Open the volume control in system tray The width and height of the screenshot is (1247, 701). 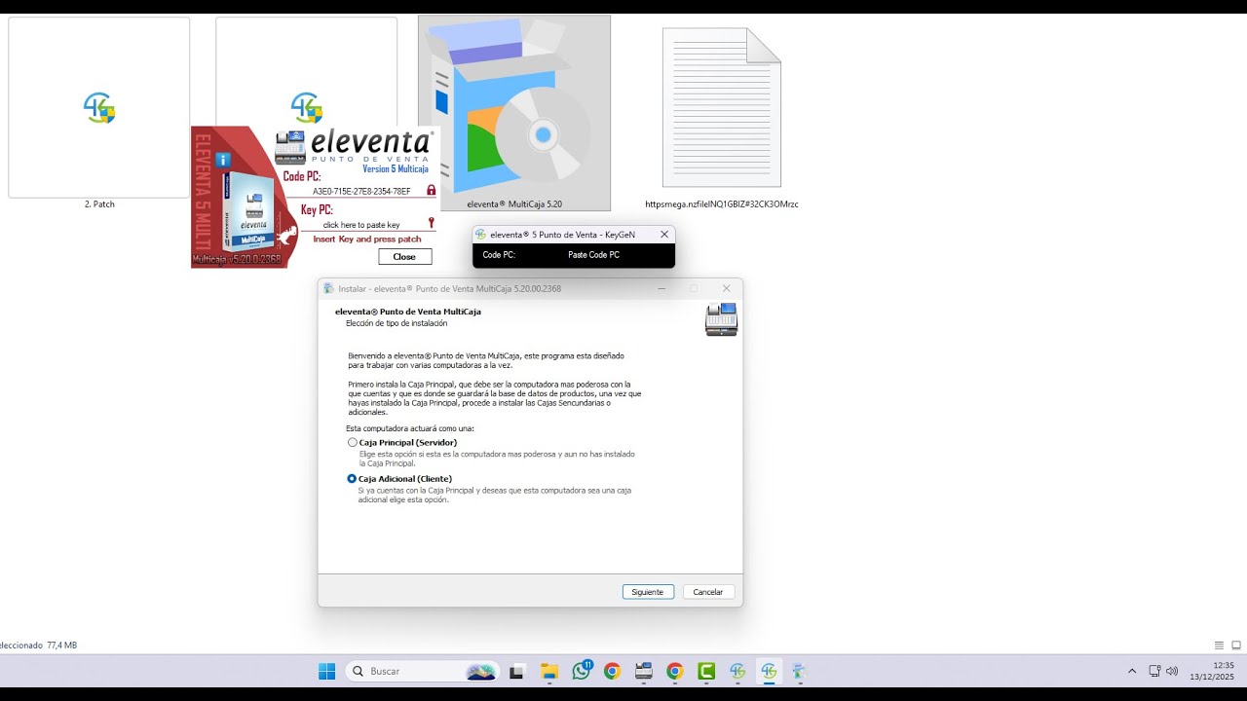(x=1172, y=671)
